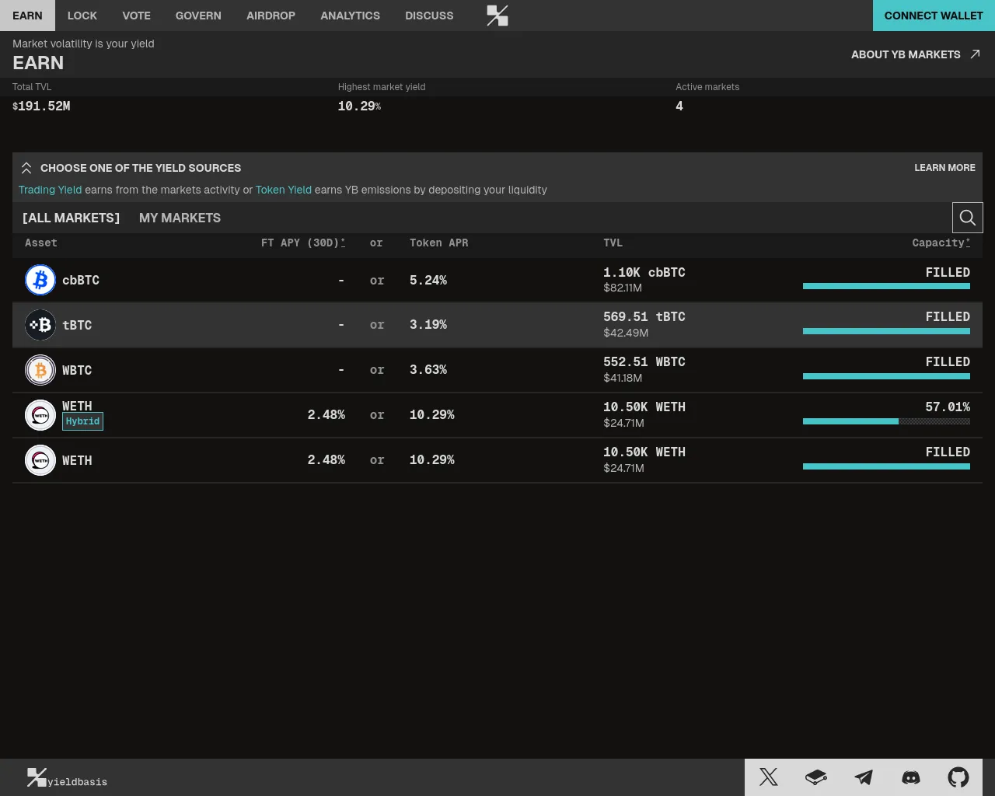Click the WETH Hybrid market coin icon
Screen dimensions: 995x796
point(40,415)
